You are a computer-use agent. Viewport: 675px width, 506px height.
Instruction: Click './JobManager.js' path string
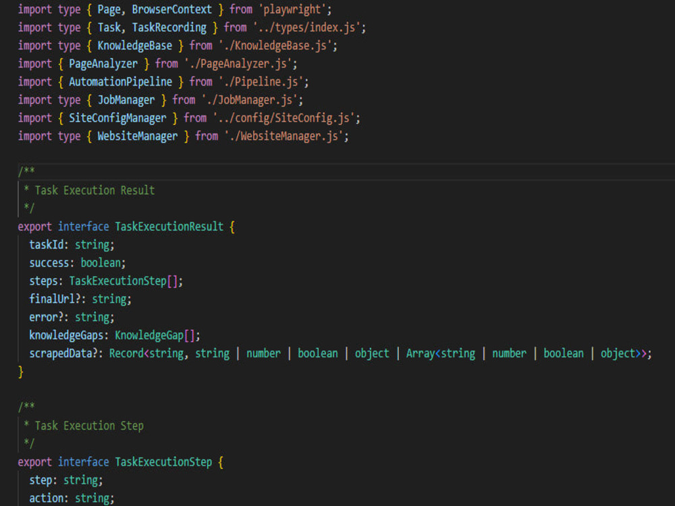tap(250, 100)
